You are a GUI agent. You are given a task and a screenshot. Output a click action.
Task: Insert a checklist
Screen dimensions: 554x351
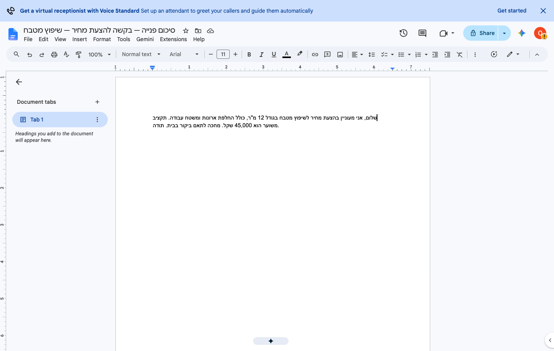coord(384,55)
